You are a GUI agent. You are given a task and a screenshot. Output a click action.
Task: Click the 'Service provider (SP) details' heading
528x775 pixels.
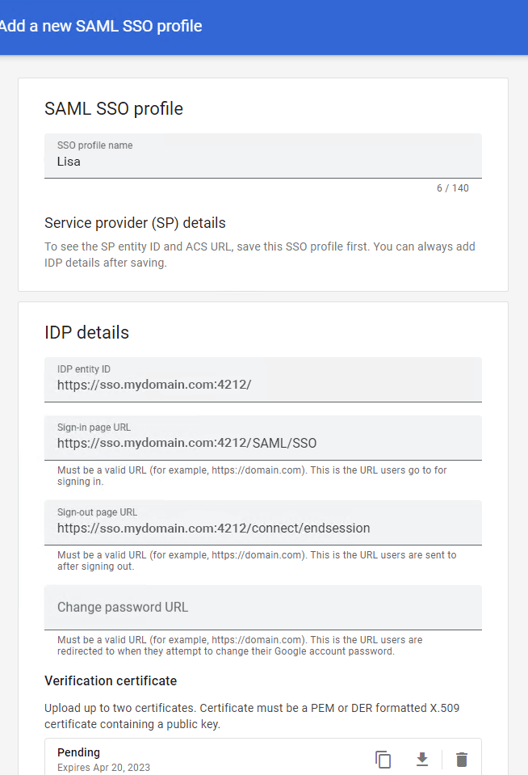point(135,222)
